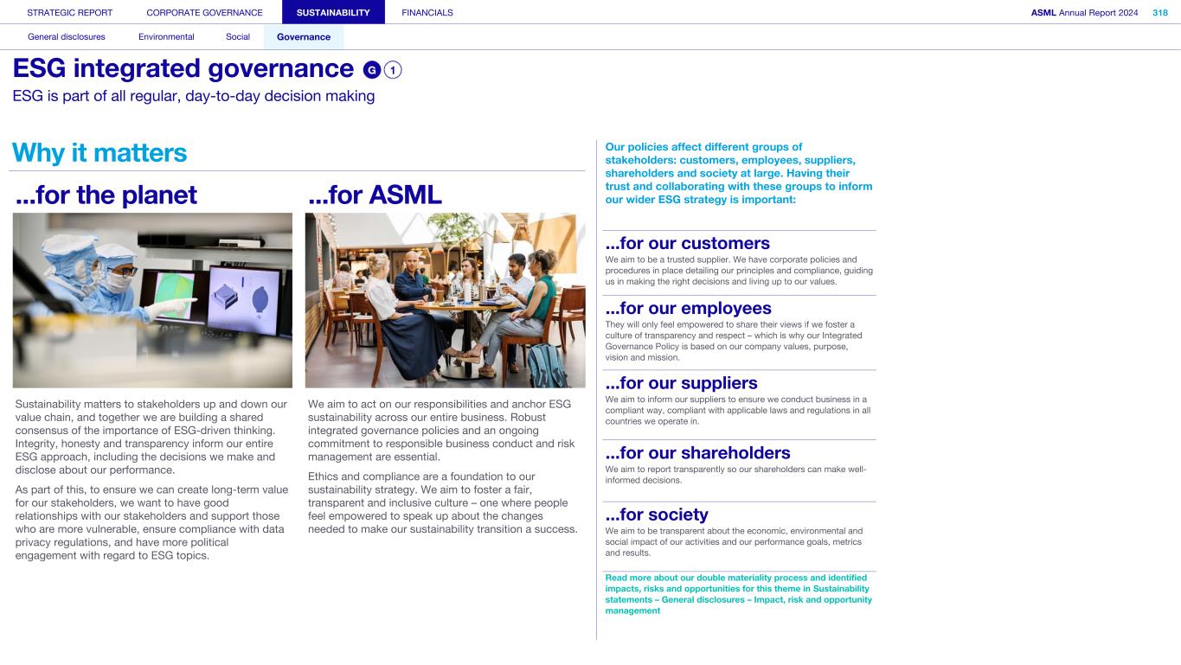This screenshot has height=665, width=1181.
Task: Select the '...for our customers' heading
Action: [687, 243]
